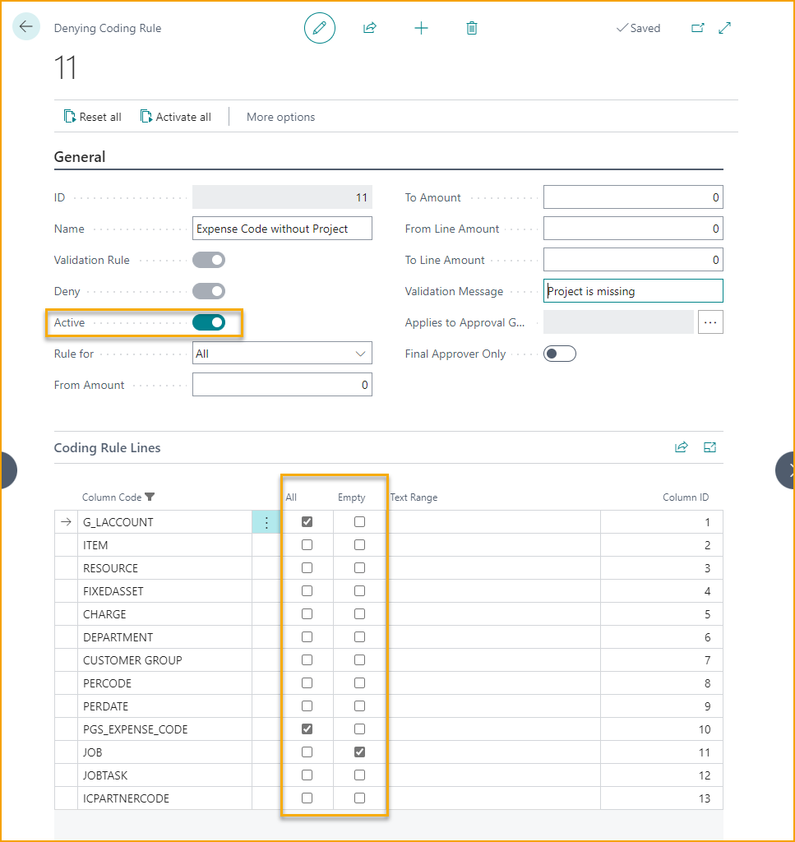This screenshot has width=795, height=842.
Task: Open the page in new window icon
Action: pos(697,28)
